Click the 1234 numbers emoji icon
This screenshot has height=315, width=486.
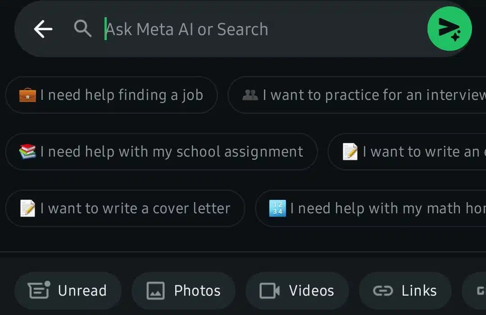coord(277,208)
